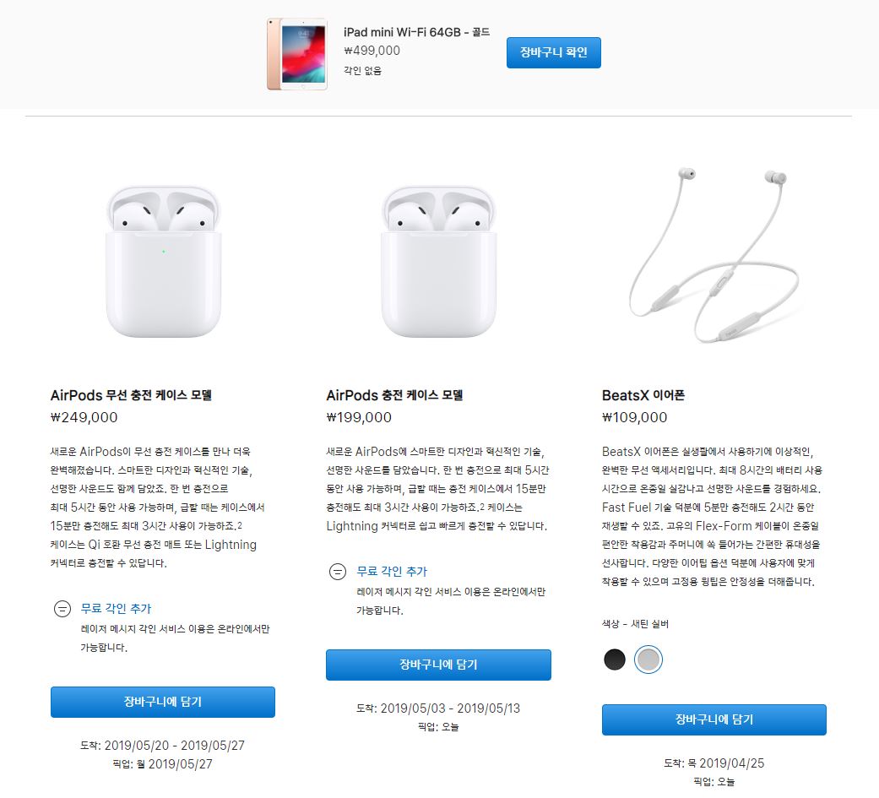Add ₩199,000 AirPods charging case model to cart

point(438,665)
